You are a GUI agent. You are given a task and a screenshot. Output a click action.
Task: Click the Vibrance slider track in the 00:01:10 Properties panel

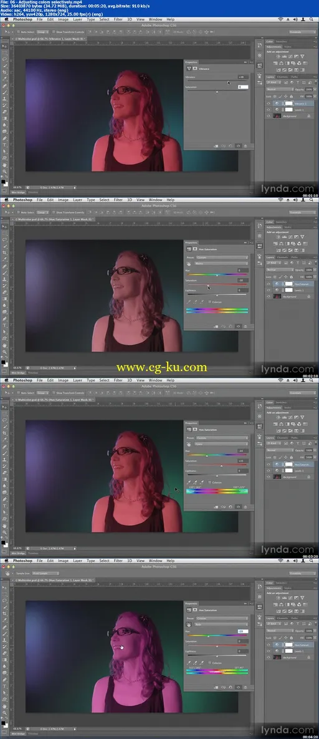tap(217, 80)
